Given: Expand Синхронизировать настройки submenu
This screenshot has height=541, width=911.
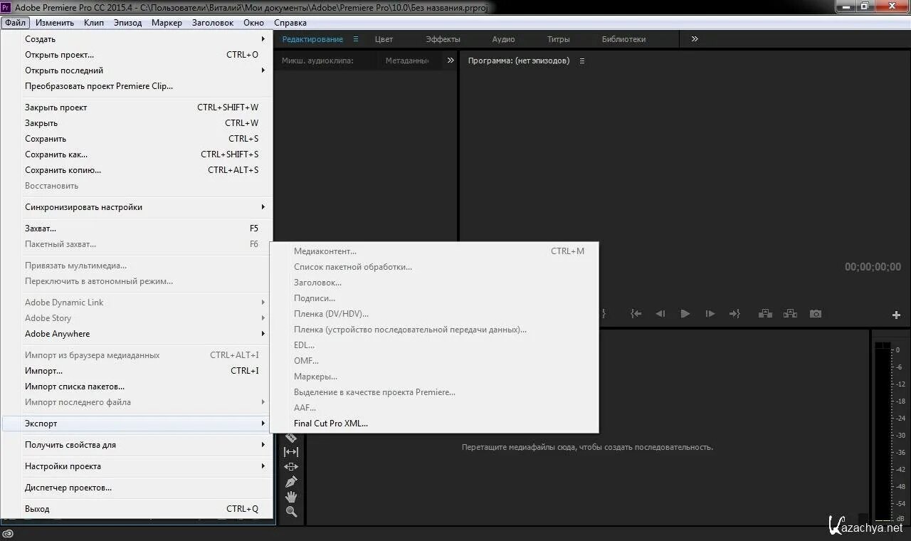Looking at the screenshot, I should point(263,207).
